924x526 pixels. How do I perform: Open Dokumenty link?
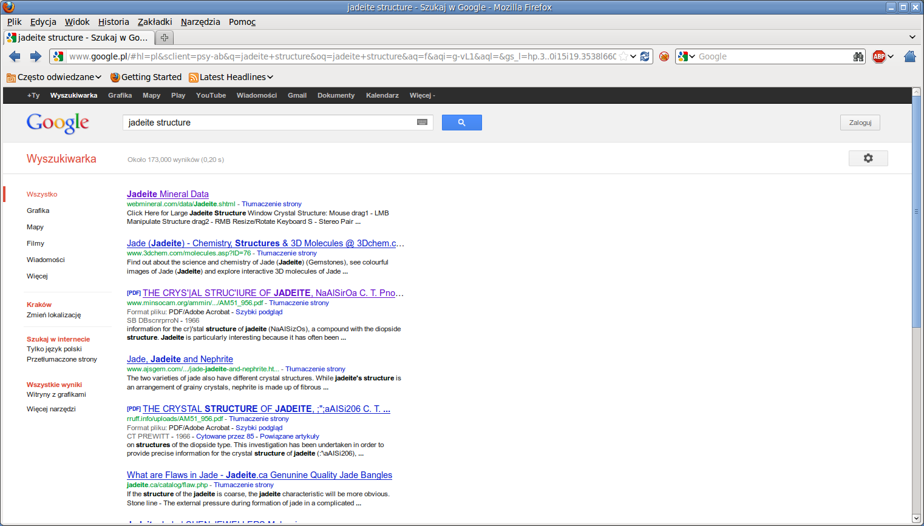click(x=336, y=95)
